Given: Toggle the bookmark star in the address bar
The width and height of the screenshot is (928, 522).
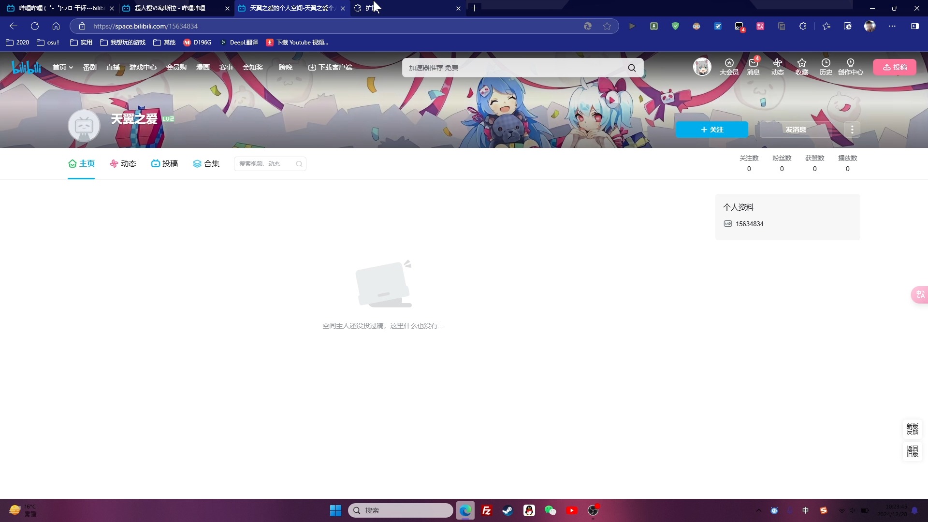Looking at the screenshot, I should click(607, 26).
